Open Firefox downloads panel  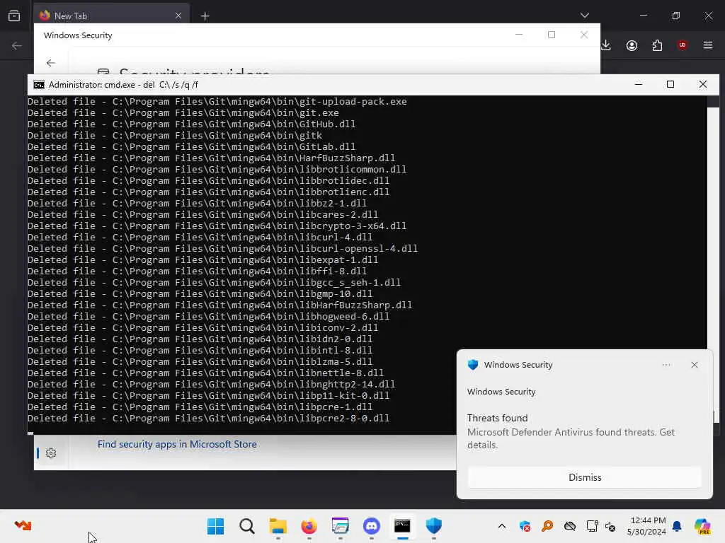(x=606, y=45)
